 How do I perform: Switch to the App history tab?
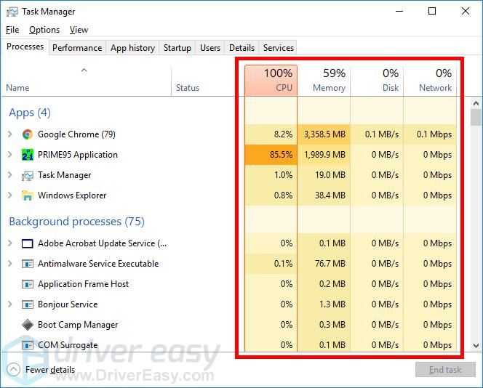(x=132, y=48)
